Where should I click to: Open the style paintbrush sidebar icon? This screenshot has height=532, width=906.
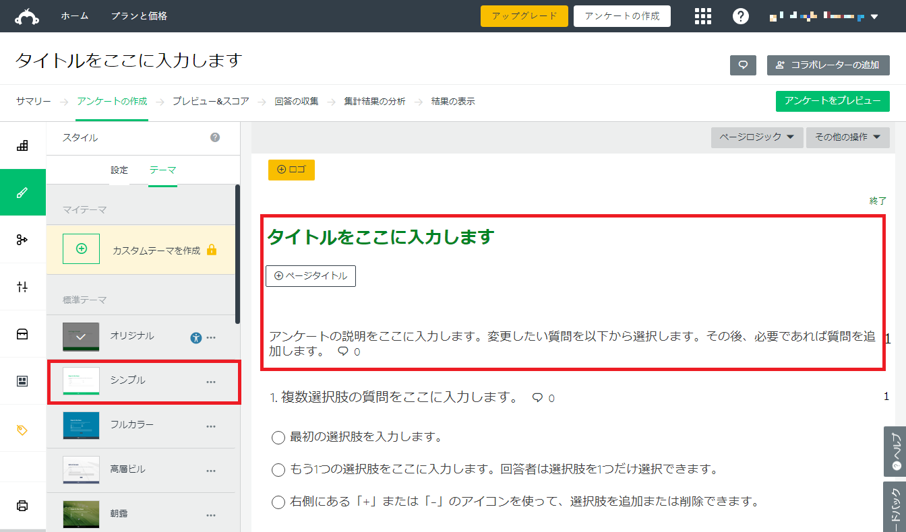(x=22, y=193)
